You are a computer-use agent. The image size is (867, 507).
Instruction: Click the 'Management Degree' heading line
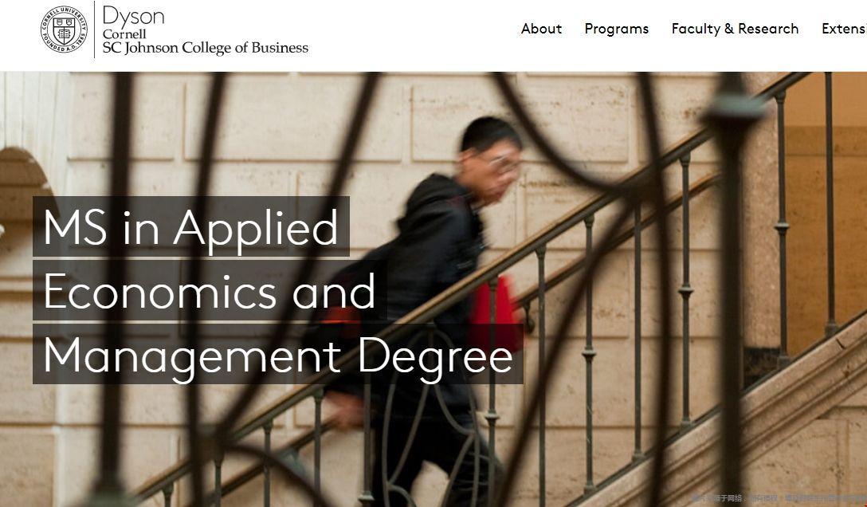[x=277, y=355]
